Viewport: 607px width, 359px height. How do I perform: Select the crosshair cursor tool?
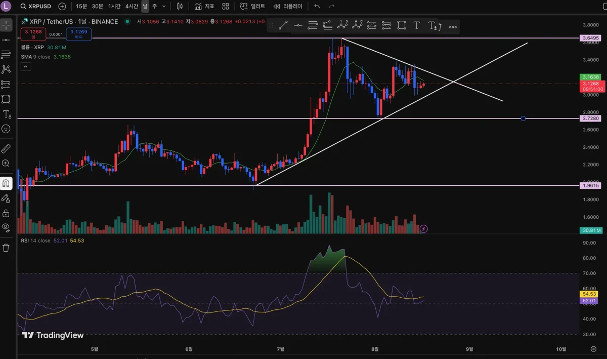pyautogui.click(x=6, y=25)
